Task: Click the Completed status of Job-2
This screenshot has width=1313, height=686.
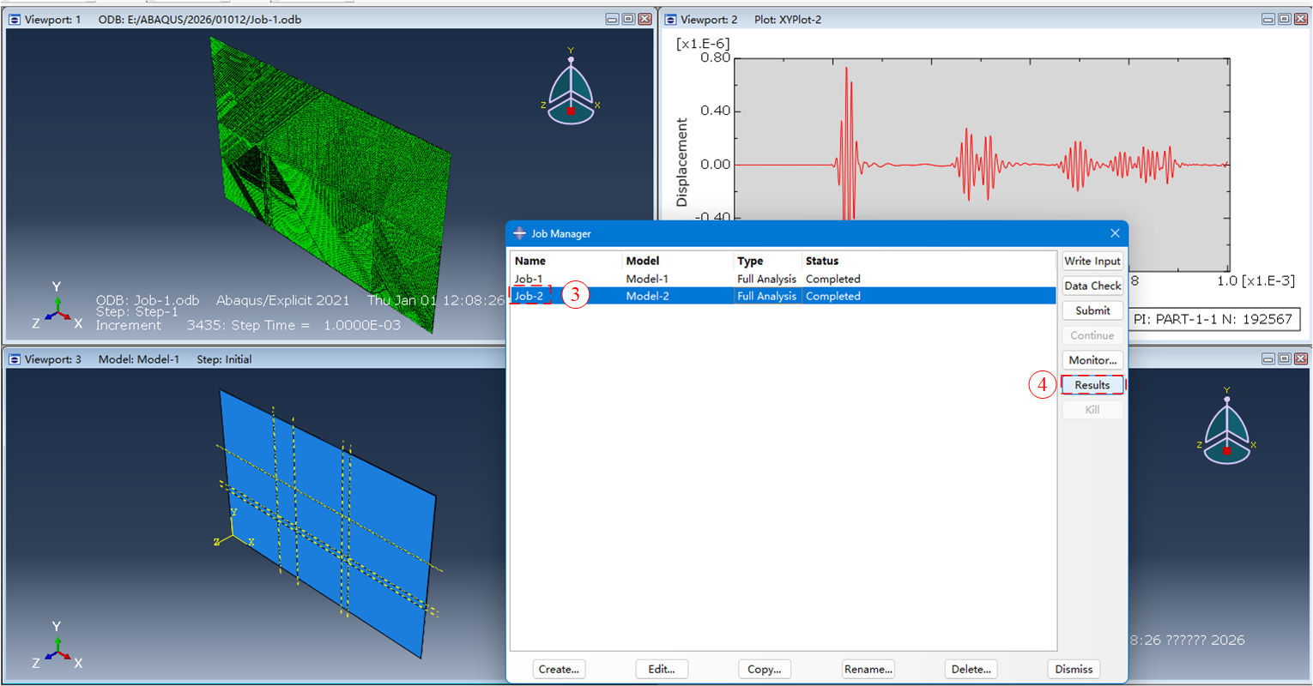Action: tap(832, 296)
